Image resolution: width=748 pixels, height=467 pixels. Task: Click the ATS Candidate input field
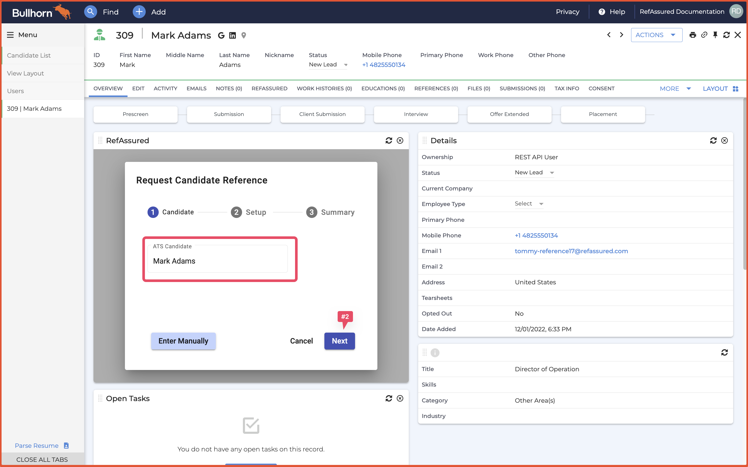(218, 259)
